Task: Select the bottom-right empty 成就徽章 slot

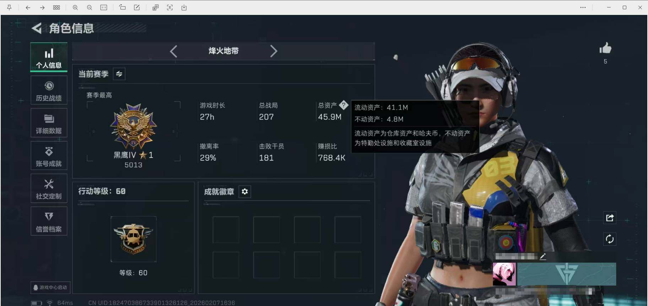Action: tap(348, 265)
